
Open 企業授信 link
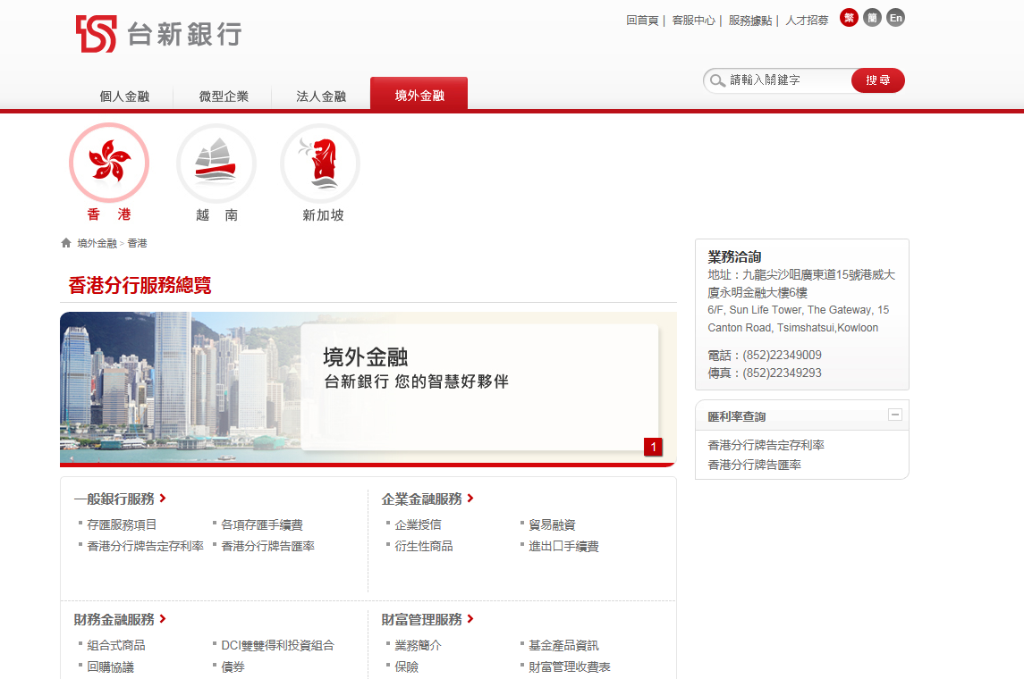click(x=418, y=524)
